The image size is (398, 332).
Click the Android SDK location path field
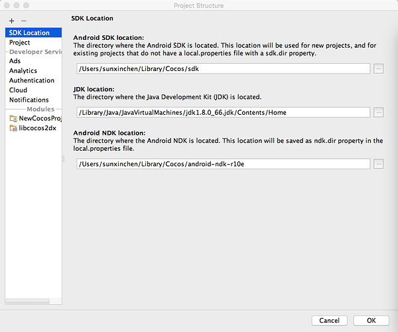pos(223,68)
